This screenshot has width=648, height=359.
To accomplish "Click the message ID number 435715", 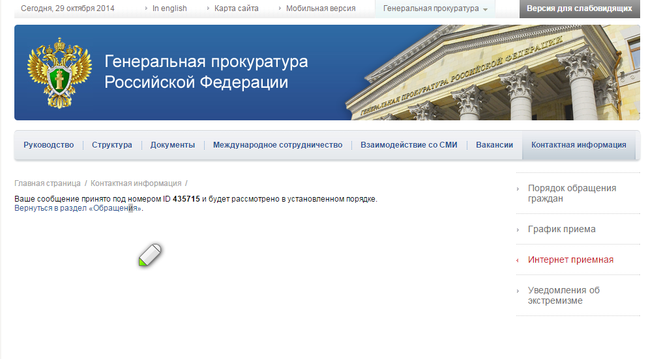I will [x=186, y=198].
